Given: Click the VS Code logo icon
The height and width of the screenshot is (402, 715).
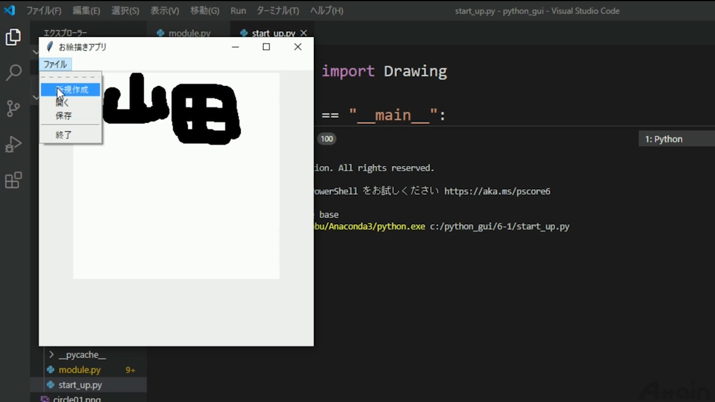Looking at the screenshot, I should coord(9,11).
